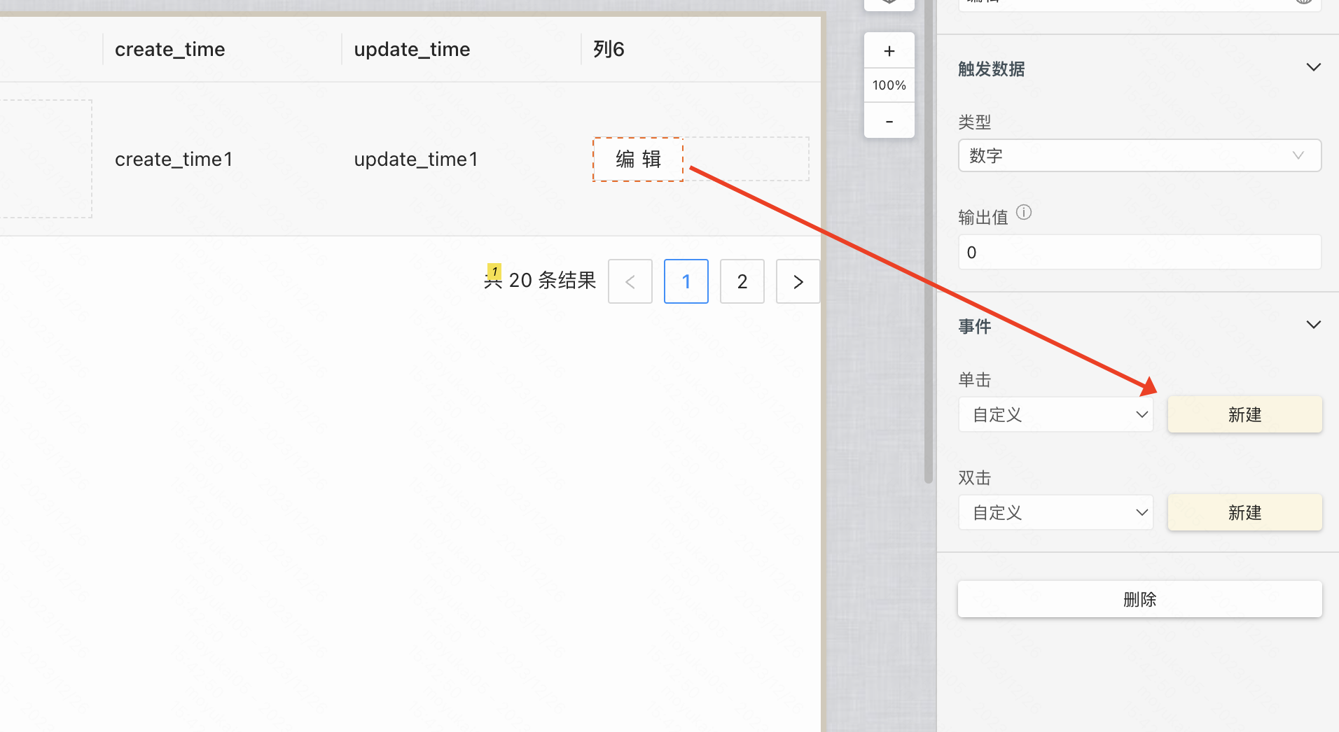Select page 1 in pagination
The width and height of the screenshot is (1339, 732).
686,281
